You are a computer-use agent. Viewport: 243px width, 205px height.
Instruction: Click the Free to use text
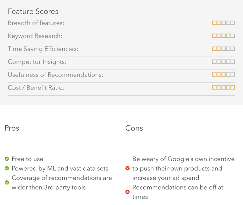[28, 159]
